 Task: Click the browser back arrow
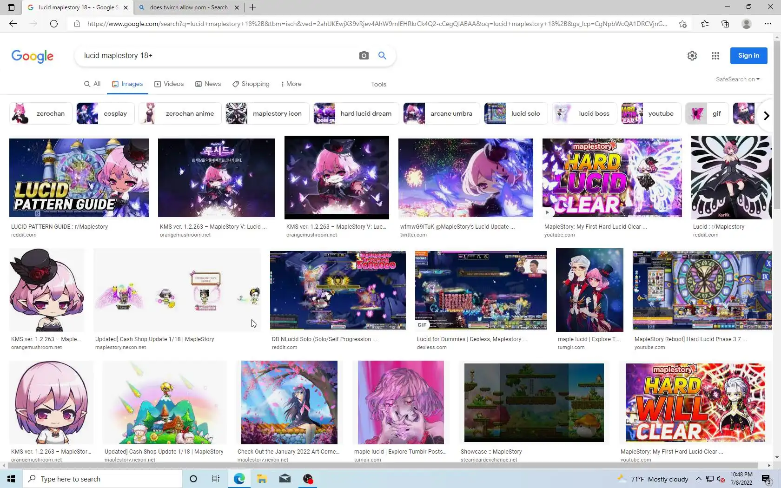click(x=13, y=24)
